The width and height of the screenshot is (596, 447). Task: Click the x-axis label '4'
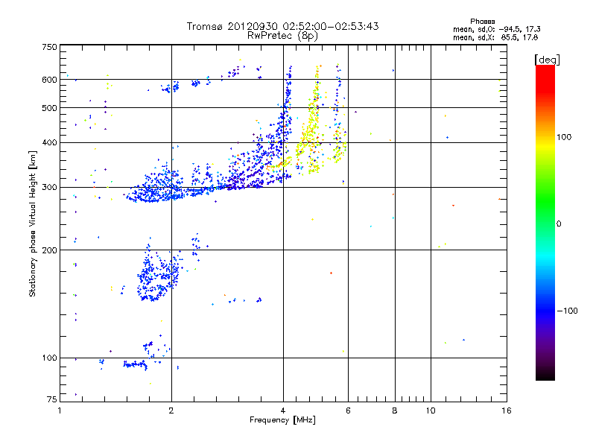[283, 410]
